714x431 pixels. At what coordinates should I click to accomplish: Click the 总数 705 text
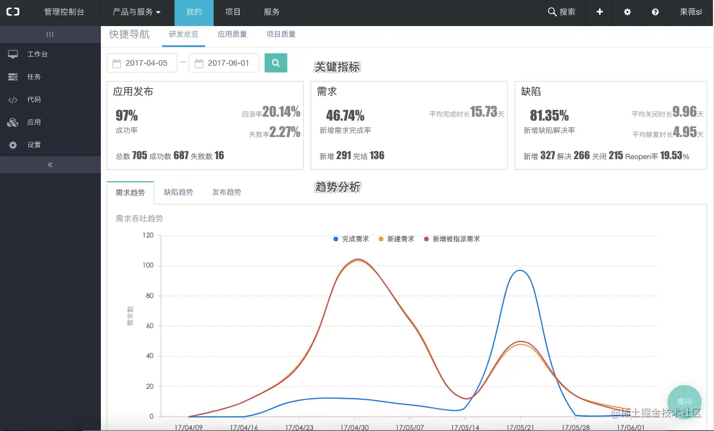point(131,156)
